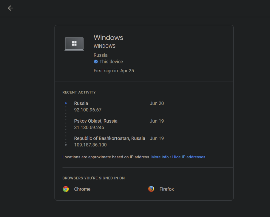Viewport: 270px width, 217px height.
Task: Click the Chrome browser icon
Action: click(x=66, y=189)
